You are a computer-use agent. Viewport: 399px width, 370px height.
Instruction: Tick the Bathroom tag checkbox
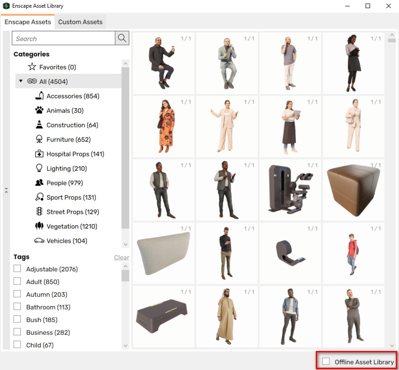click(x=18, y=307)
